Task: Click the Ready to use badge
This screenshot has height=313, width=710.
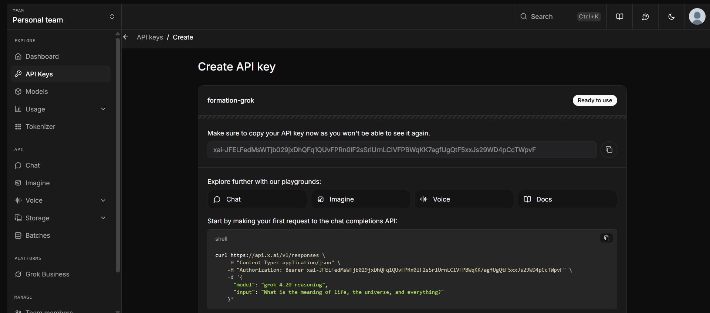Action: pos(595,100)
